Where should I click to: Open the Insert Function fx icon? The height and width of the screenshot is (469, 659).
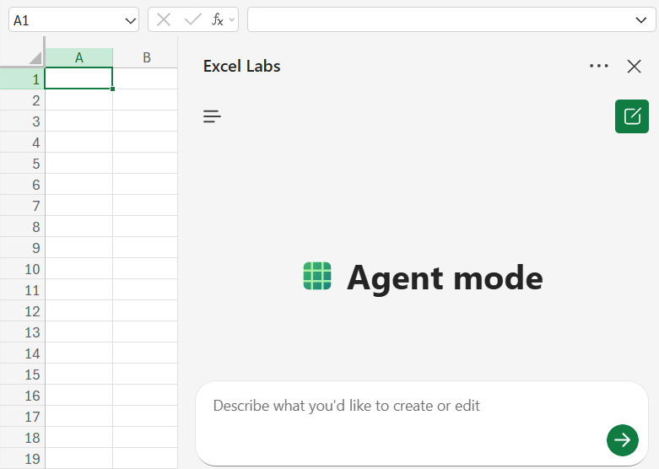coord(218,19)
